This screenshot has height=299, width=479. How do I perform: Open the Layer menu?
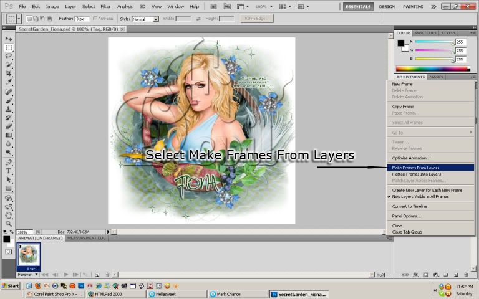pos(70,6)
